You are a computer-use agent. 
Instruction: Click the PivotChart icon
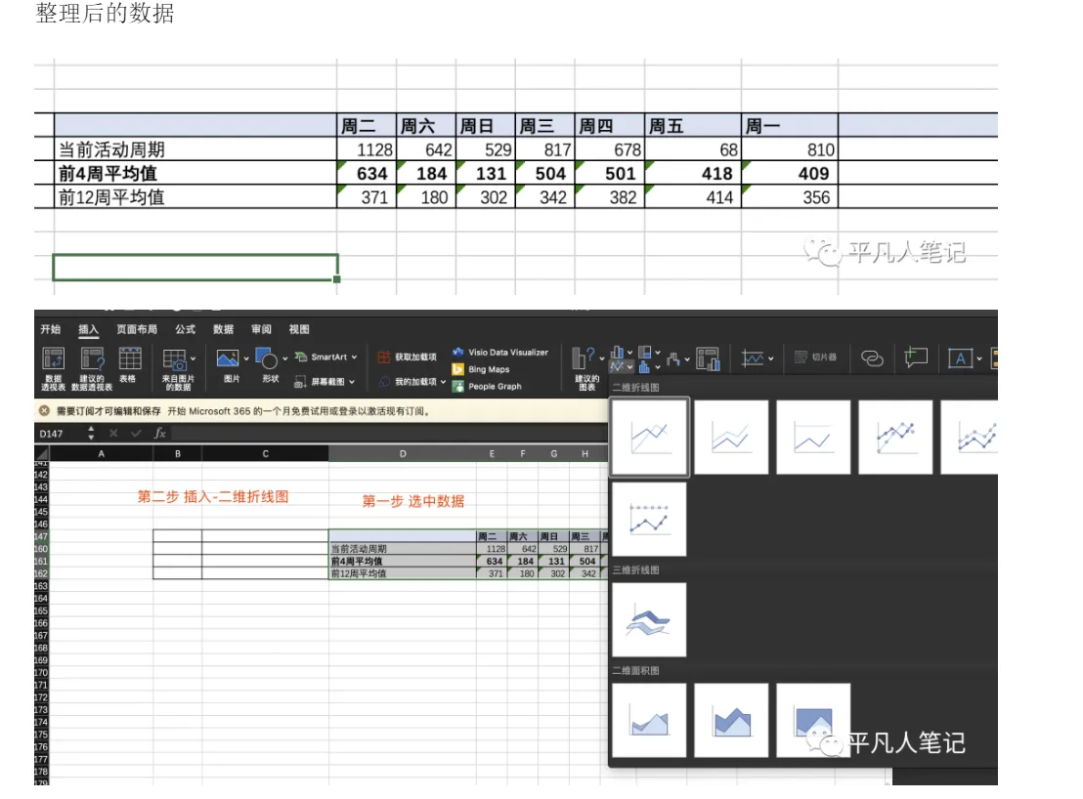[708, 358]
